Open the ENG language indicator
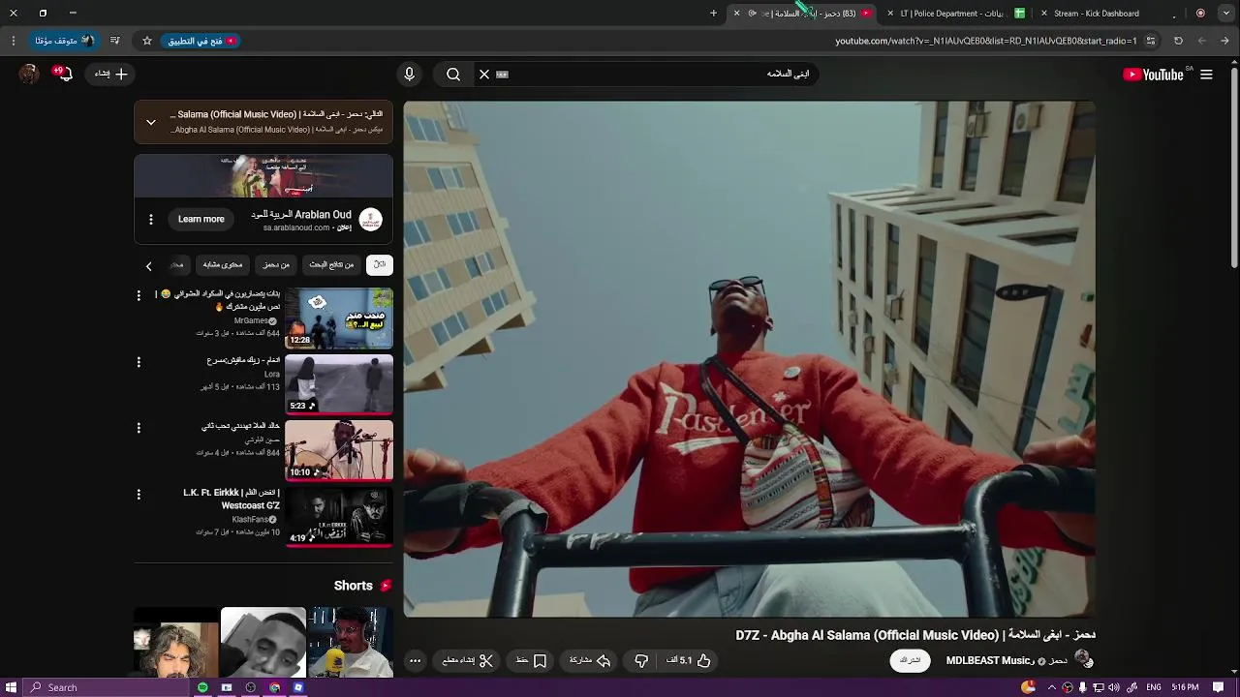 (x=1154, y=687)
